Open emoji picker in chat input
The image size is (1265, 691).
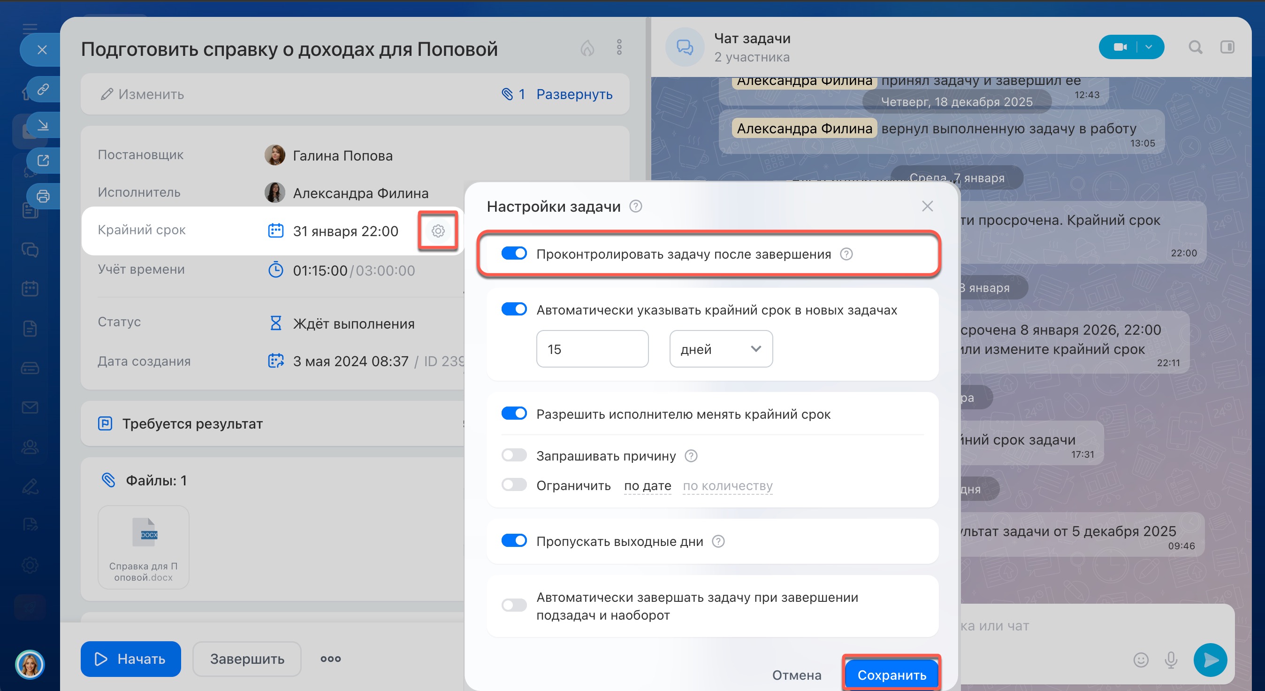coord(1140,660)
